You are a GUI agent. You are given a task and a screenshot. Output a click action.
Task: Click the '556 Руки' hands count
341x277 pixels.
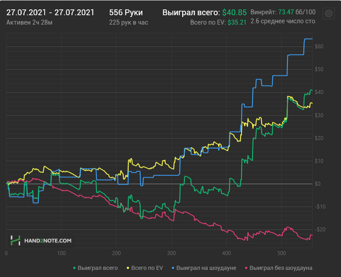tap(126, 12)
